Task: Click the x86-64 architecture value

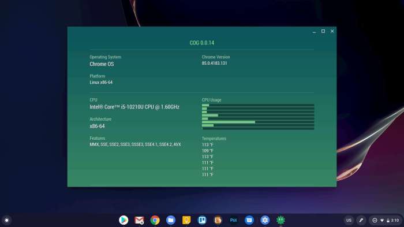Action: point(97,126)
